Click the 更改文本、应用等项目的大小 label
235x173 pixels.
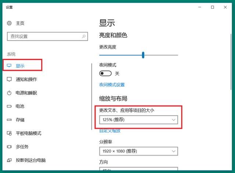coord(127,110)
